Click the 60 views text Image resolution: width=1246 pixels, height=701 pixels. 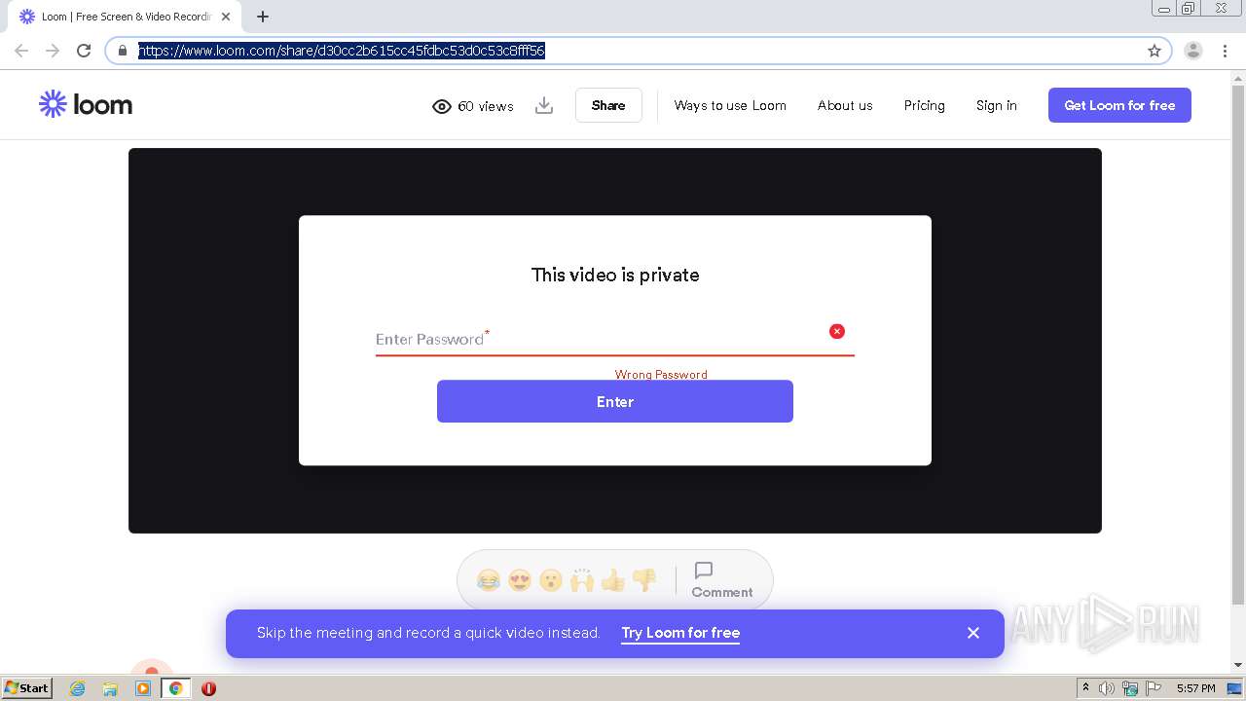[x=486, y=106]
